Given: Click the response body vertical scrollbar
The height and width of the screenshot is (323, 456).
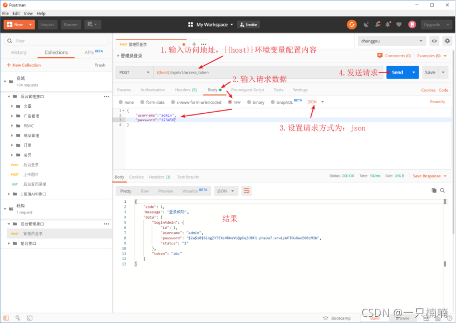Looking at the screenshot, I should click(445, 232).
